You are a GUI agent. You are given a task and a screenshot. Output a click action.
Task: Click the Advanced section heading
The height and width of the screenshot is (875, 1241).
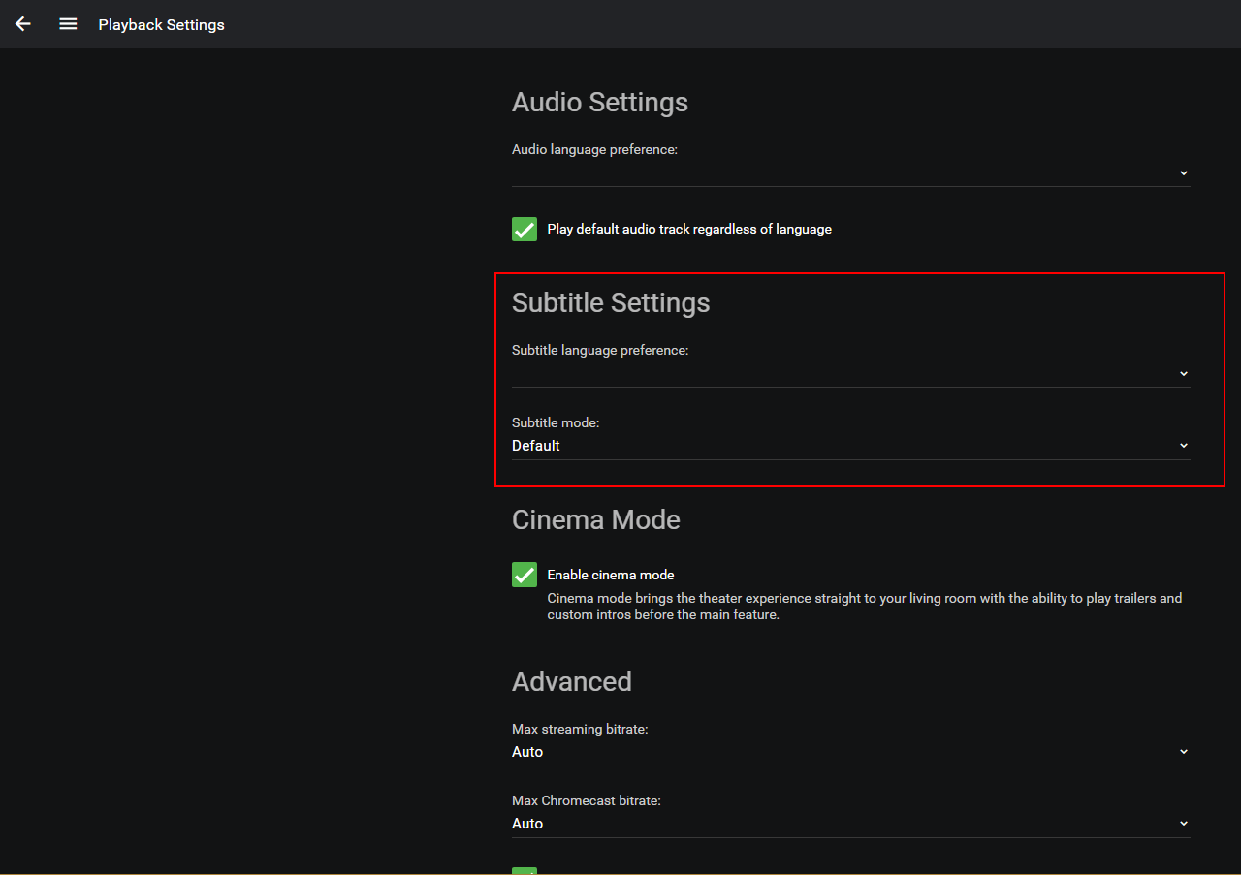pos(571,681)
